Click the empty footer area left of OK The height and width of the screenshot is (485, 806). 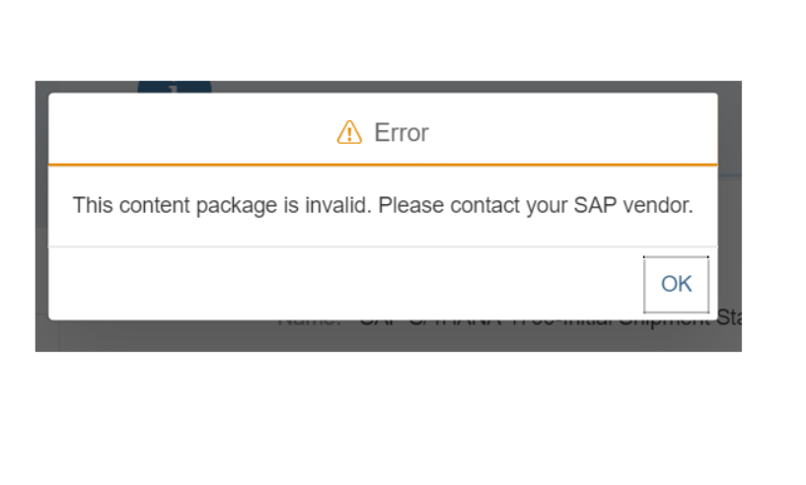coord(345,284)
